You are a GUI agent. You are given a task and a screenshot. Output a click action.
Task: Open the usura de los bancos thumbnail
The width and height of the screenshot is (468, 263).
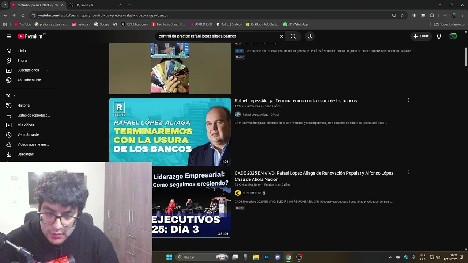click(170, 132)
